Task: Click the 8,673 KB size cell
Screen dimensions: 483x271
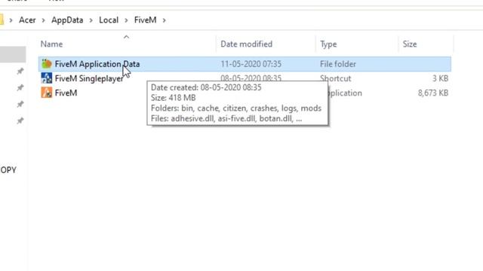Action: (433, 93)
